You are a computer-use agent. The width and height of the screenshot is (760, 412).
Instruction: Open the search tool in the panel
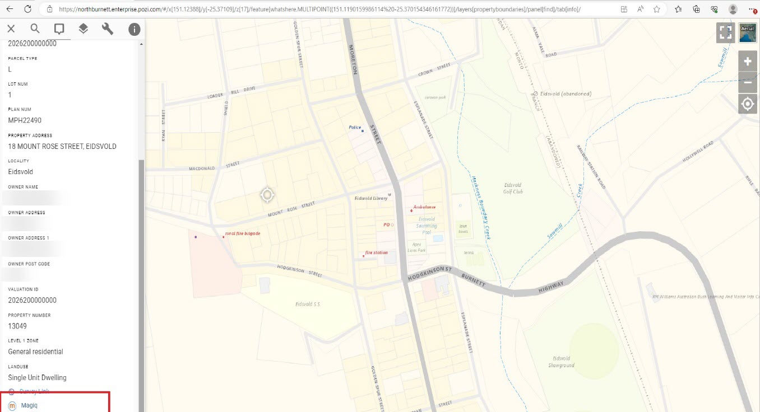35,29
